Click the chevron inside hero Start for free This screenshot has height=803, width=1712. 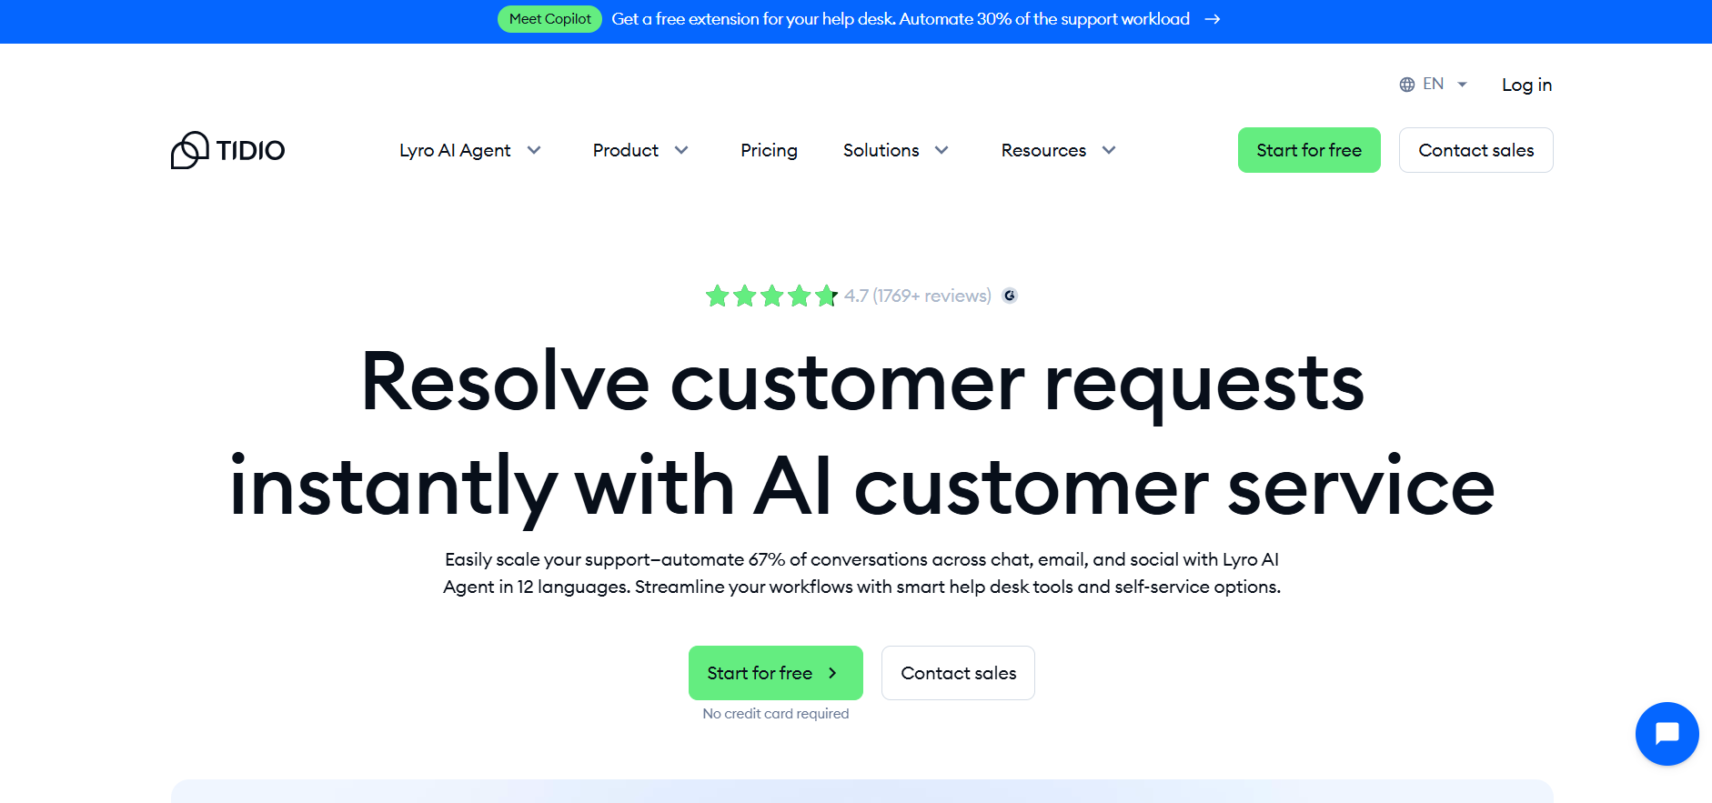point(832,673)
